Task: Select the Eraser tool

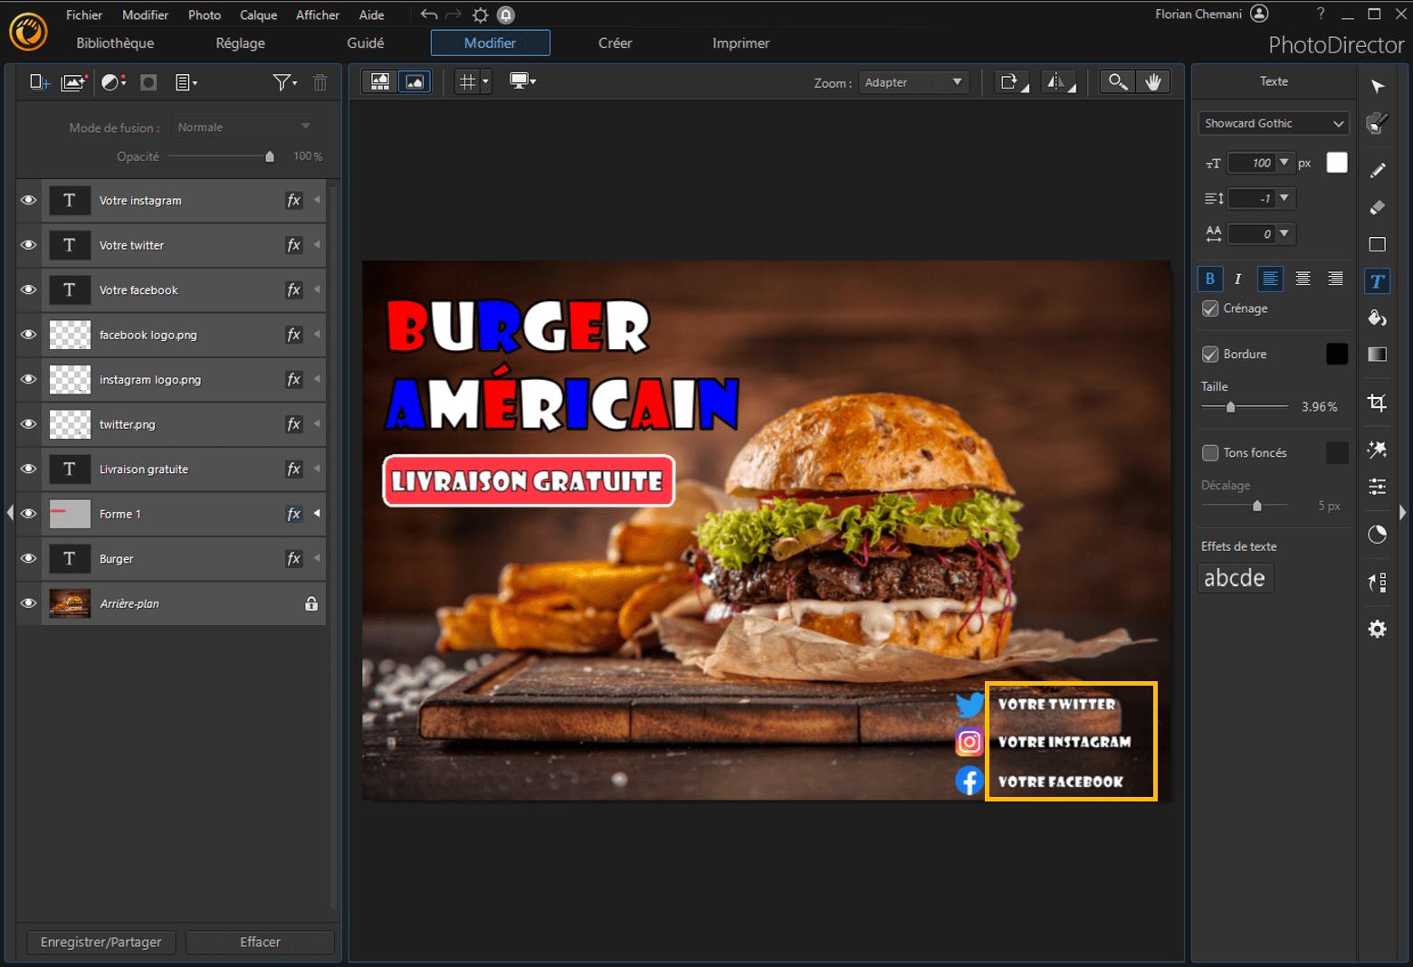Action: 1377,207
